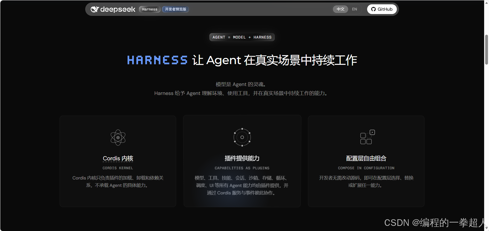Click the CORDIS KERNEL subtitle

pyautogui.click(x=118, y=168)
